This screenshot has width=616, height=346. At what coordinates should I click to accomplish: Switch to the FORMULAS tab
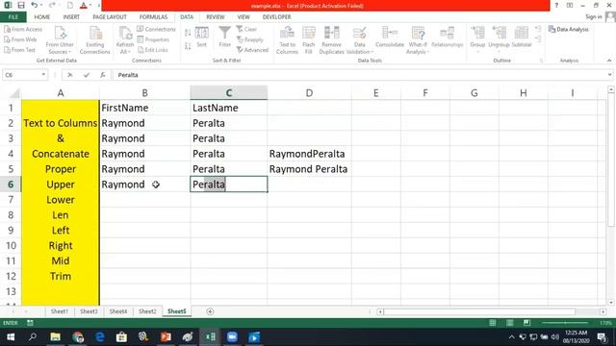point(153,17)
